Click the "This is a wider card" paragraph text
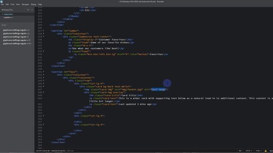 195,98
